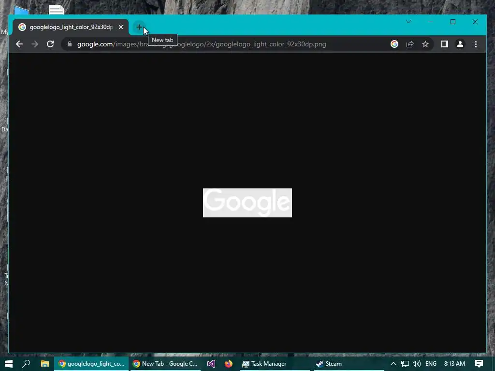Open the Windows Start menu
The height and width of the screenshot is (371, 495).
coord(9,364)
